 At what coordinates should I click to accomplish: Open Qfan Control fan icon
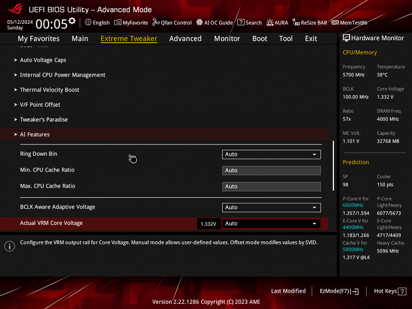pyautogui.click(x=156, y=22)
